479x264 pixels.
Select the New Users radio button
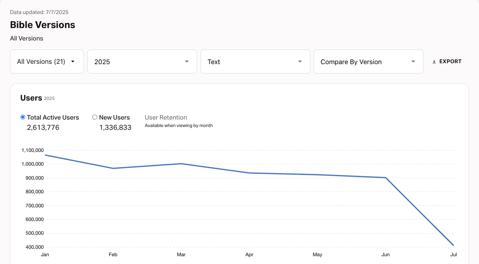[95, 117]
